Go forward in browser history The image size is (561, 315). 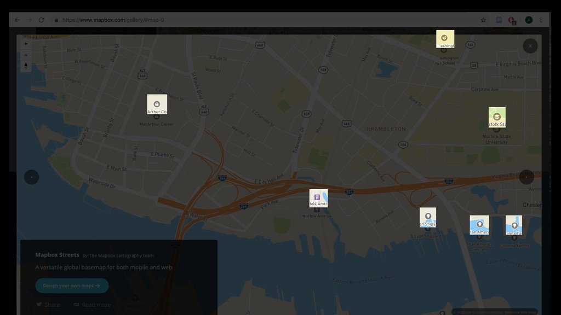click(30, 20)
